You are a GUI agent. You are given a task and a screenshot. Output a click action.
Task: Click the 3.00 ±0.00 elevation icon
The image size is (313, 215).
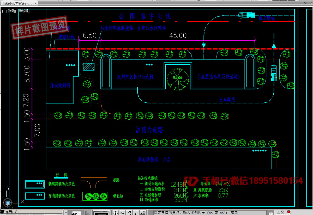coord(143,213)
